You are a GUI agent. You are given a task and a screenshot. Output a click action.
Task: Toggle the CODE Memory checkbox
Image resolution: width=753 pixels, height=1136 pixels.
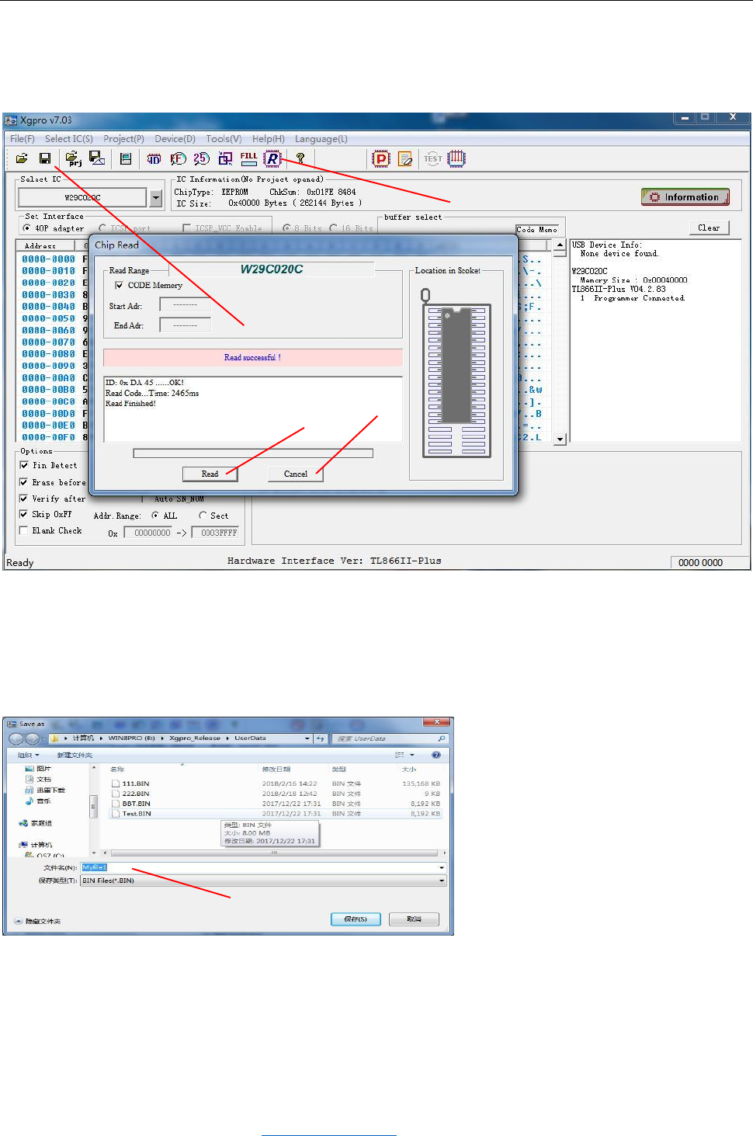(x=120, y=286)
